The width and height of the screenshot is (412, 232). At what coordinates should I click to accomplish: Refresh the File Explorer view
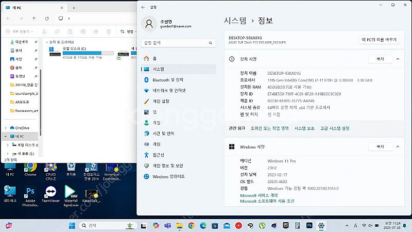tap(47, 19)
